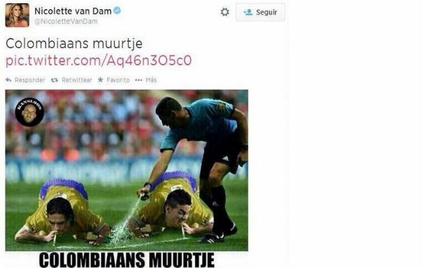422x268 pixels.
Task: Open the @NicoletteVanDam handle link
Action: (x=66, y=21)
